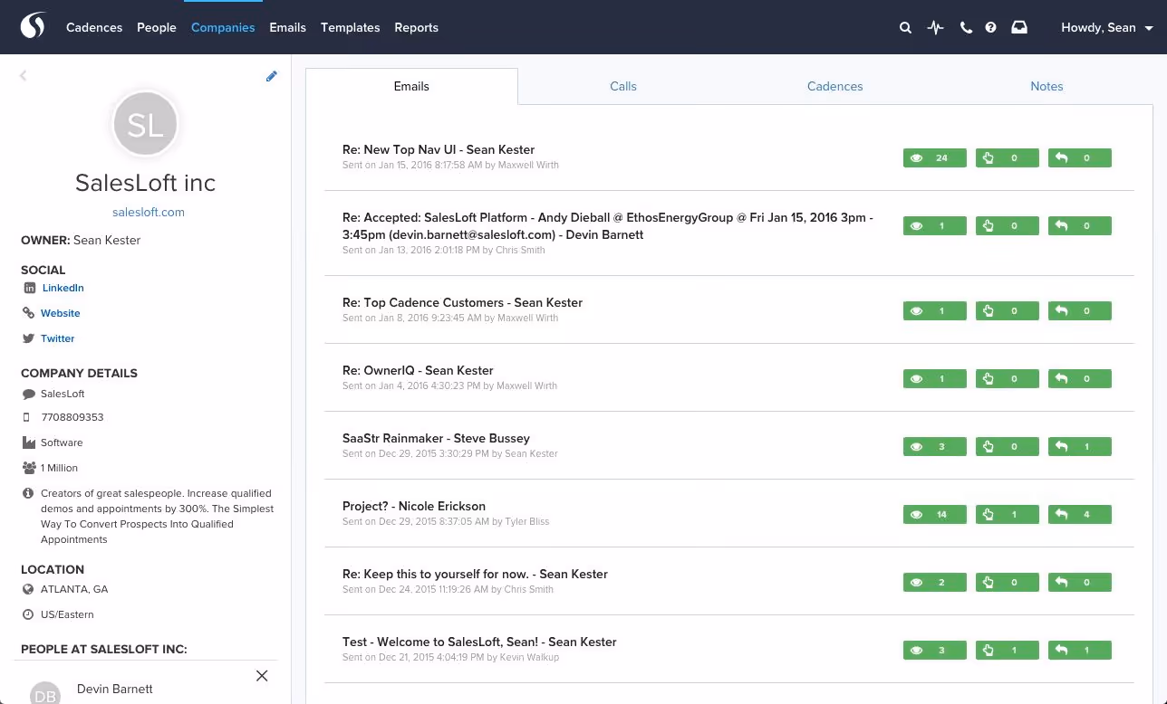This screenshot has width=1167, height=704.
Task: Open the LinkedIn profile link
Action: point(63,288)
